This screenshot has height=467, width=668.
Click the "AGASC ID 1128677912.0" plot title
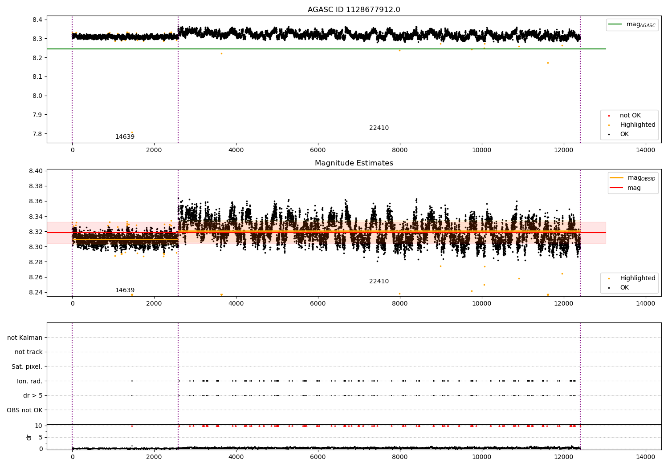coord(354,10)
